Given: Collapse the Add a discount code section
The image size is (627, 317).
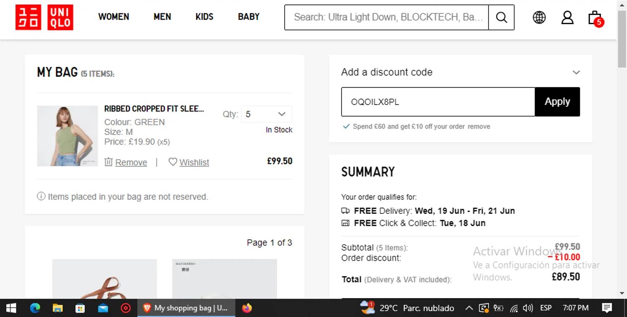Looking at the screenshot, I should (x=576, y=72).
